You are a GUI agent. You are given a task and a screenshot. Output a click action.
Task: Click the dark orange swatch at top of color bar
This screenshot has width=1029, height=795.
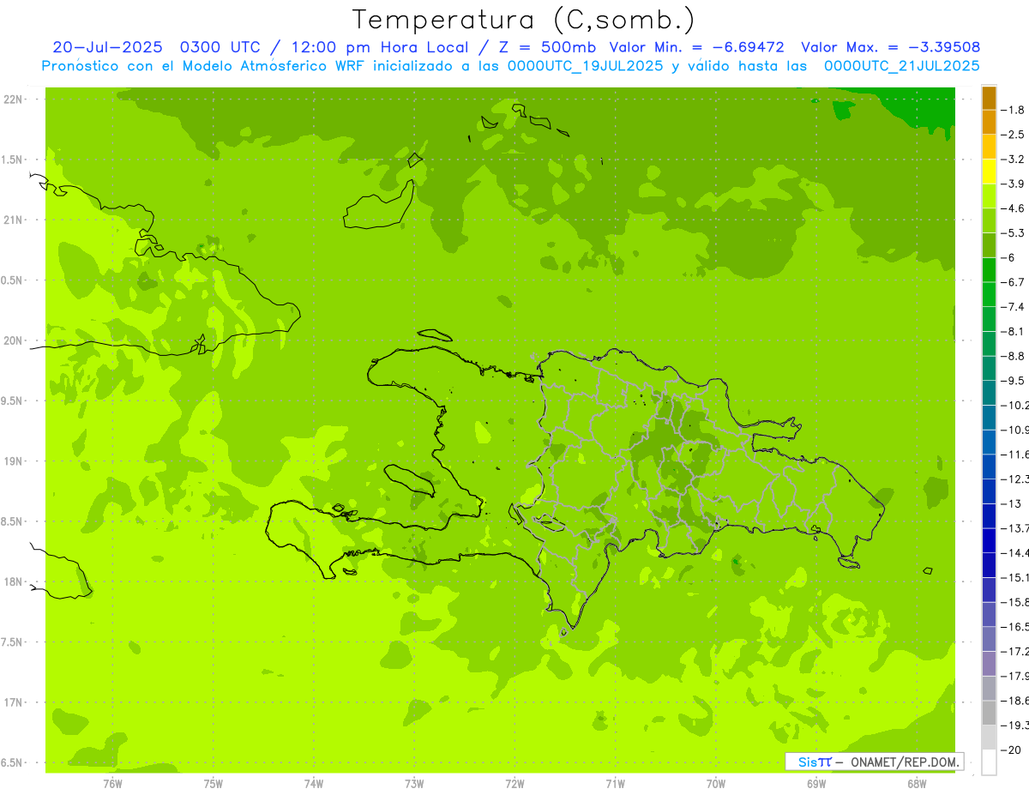point(989,98)
